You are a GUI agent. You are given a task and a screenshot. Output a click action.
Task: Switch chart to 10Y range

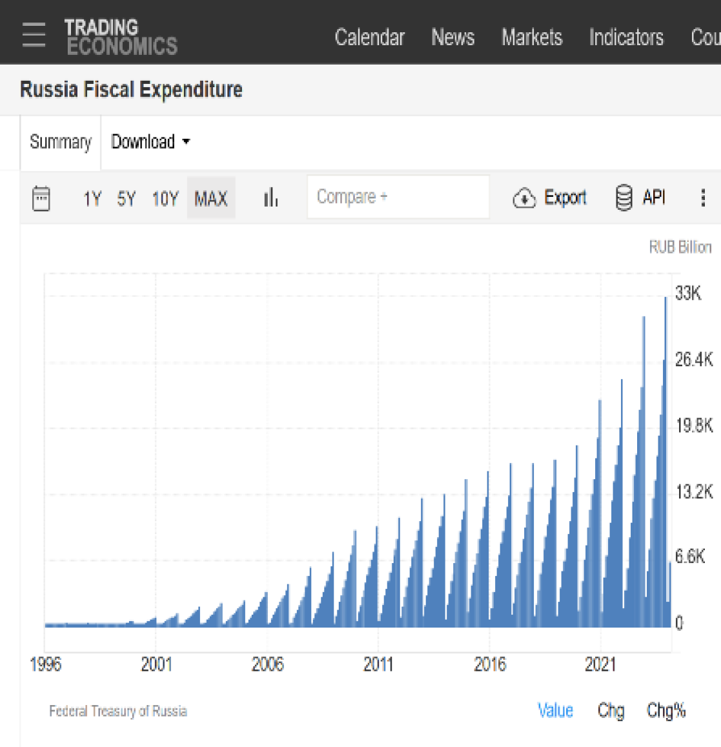[x=165, y=198]
